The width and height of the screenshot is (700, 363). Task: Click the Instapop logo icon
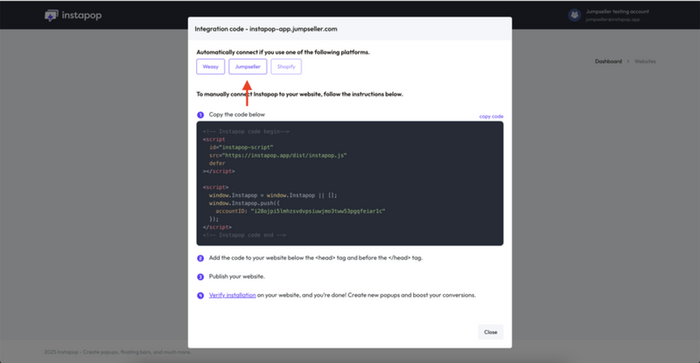tap(52, 16)
